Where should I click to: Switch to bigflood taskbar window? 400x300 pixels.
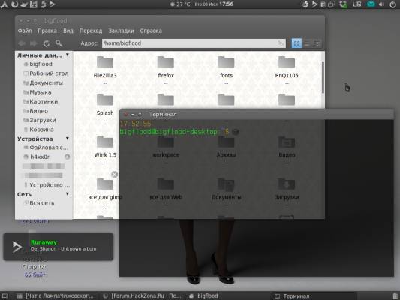203,296
